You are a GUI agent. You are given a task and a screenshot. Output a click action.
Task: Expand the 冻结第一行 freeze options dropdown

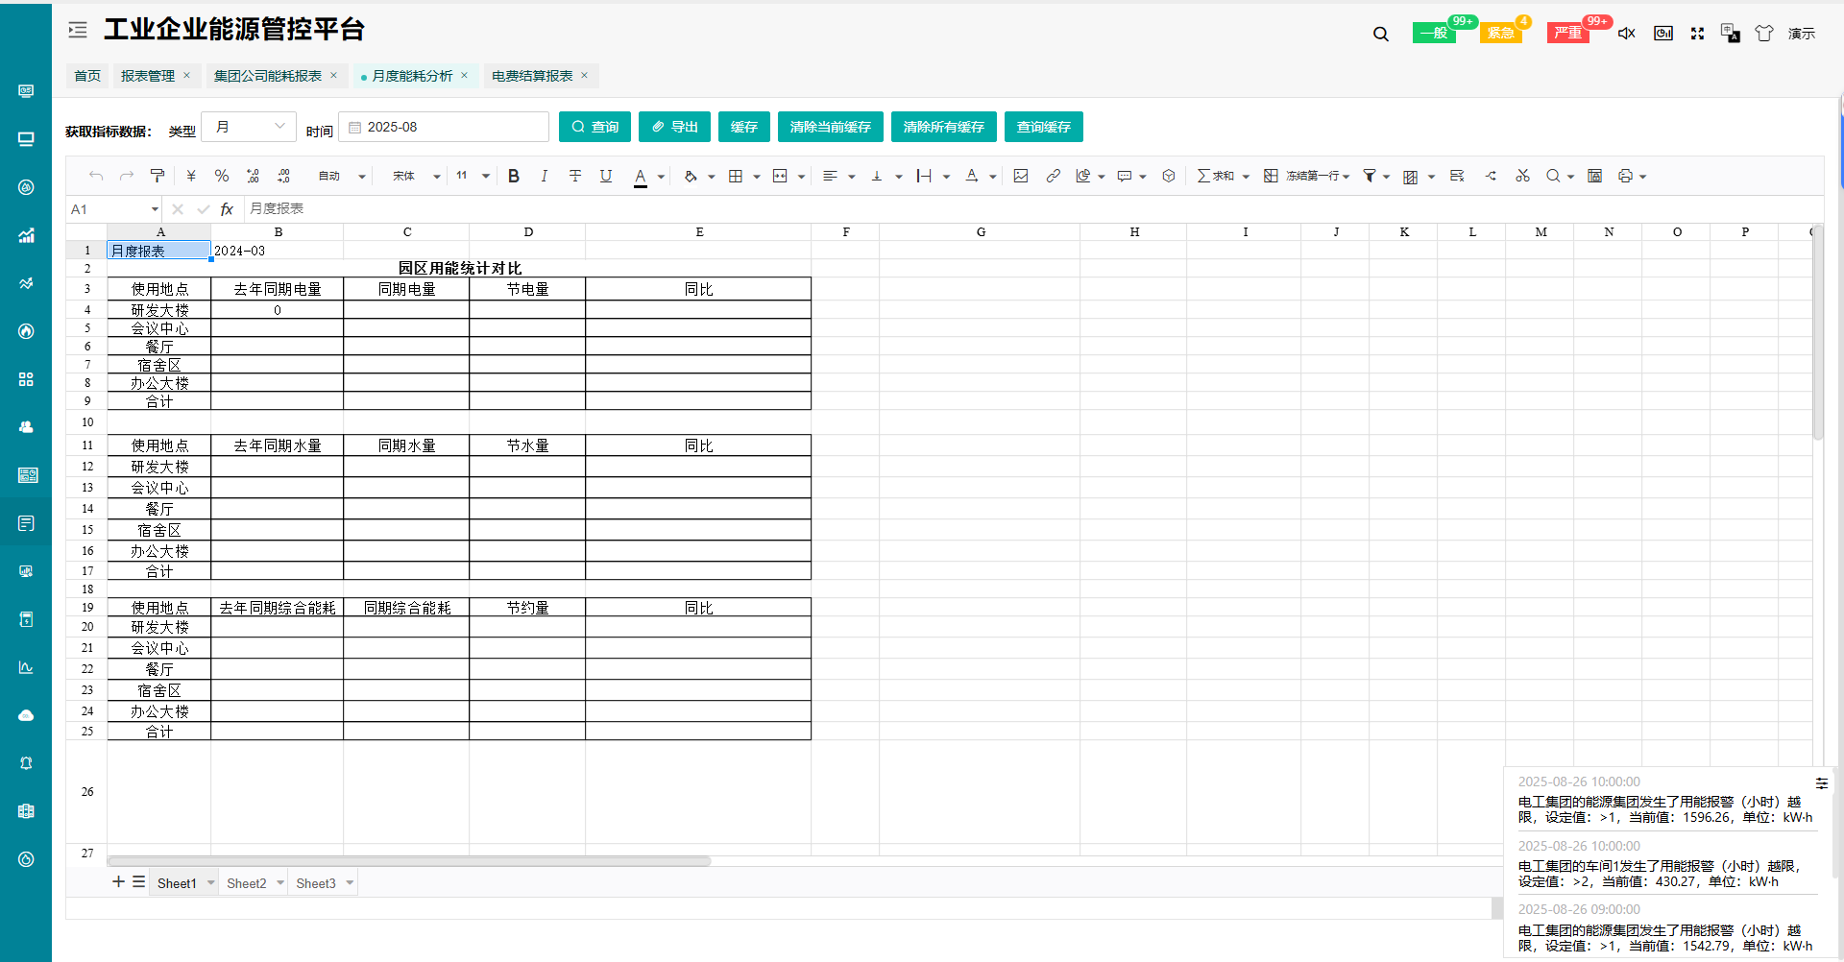click(1347, 177)
